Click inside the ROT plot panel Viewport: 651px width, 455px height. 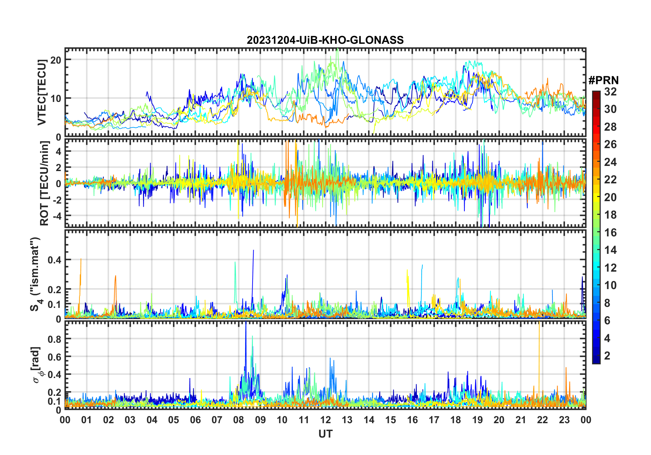(x=325, y=183)
